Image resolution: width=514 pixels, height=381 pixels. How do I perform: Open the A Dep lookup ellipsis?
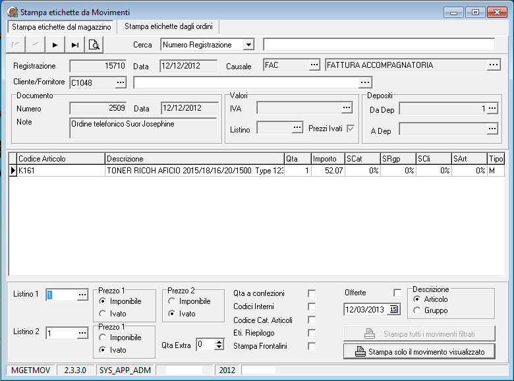pos(492,129)
